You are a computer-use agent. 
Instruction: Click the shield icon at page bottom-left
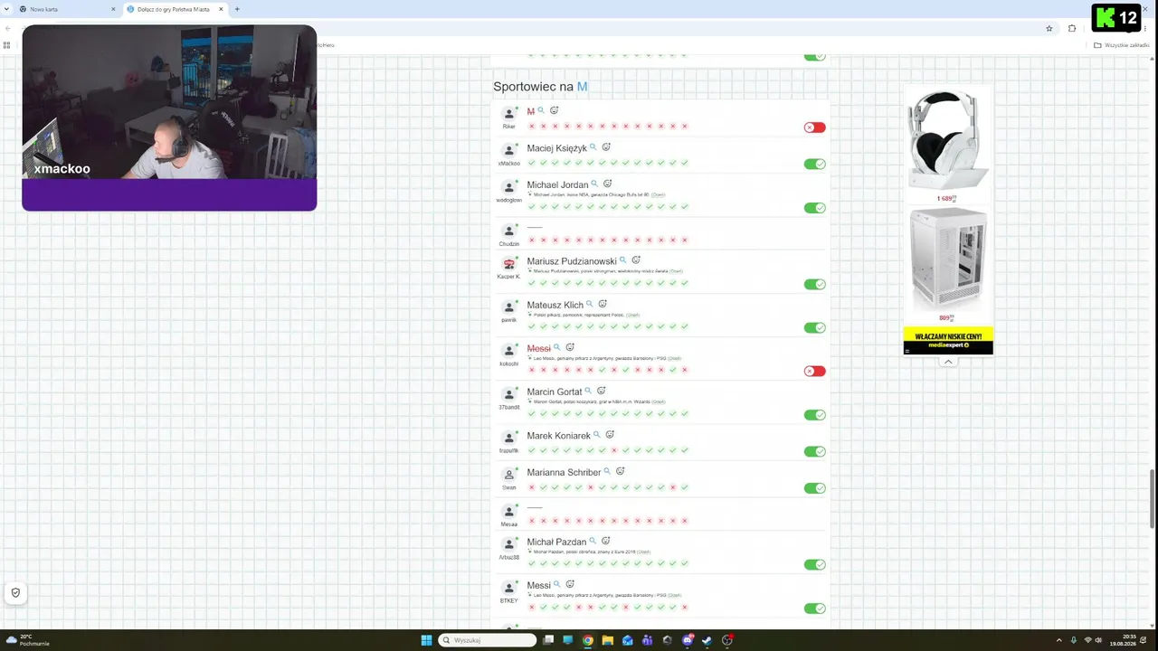[15, 593]
